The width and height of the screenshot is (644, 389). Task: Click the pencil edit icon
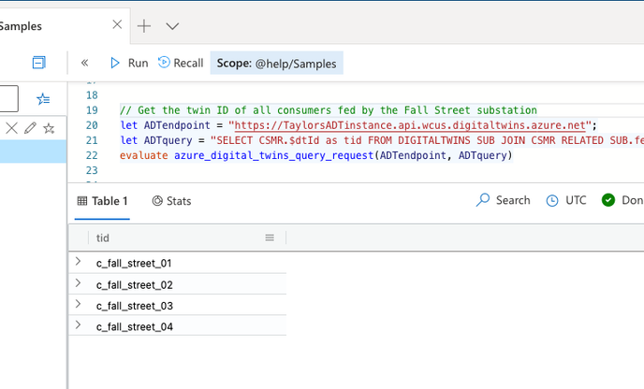(30, 127)
